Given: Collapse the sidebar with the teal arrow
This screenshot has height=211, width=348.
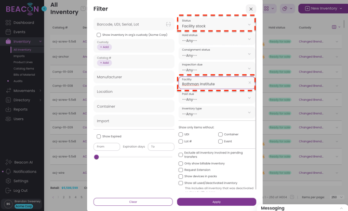Looking at the screenshot, I should (44, 9).
